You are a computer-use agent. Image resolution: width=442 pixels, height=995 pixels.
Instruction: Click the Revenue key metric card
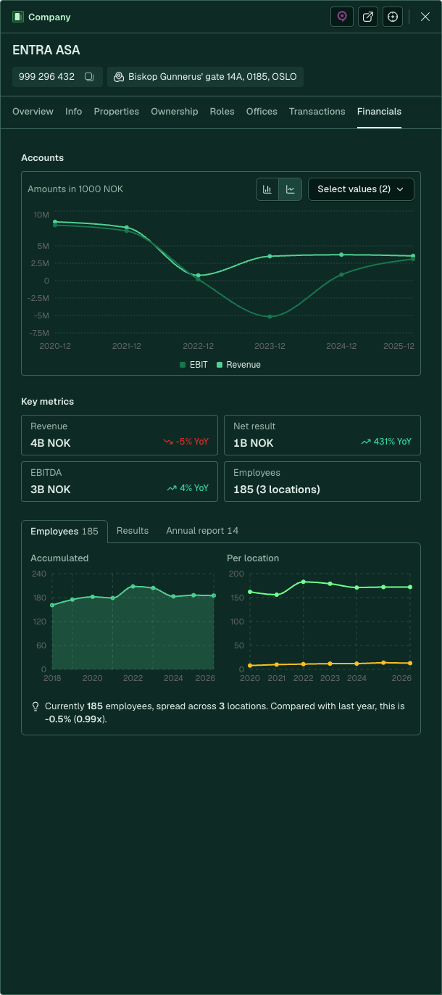pyautogui.click(x=120, y=435)
